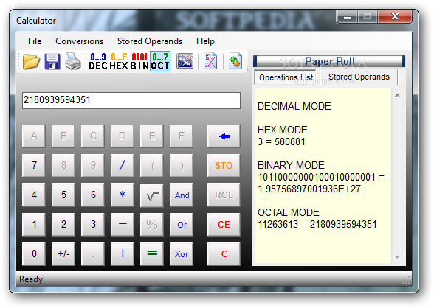
Task: Open the Conversions menu
Action: point(80,41)
